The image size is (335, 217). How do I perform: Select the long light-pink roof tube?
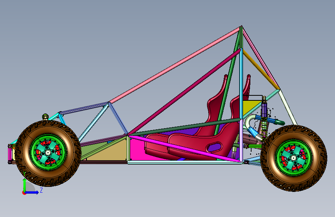tap(174, 66)
